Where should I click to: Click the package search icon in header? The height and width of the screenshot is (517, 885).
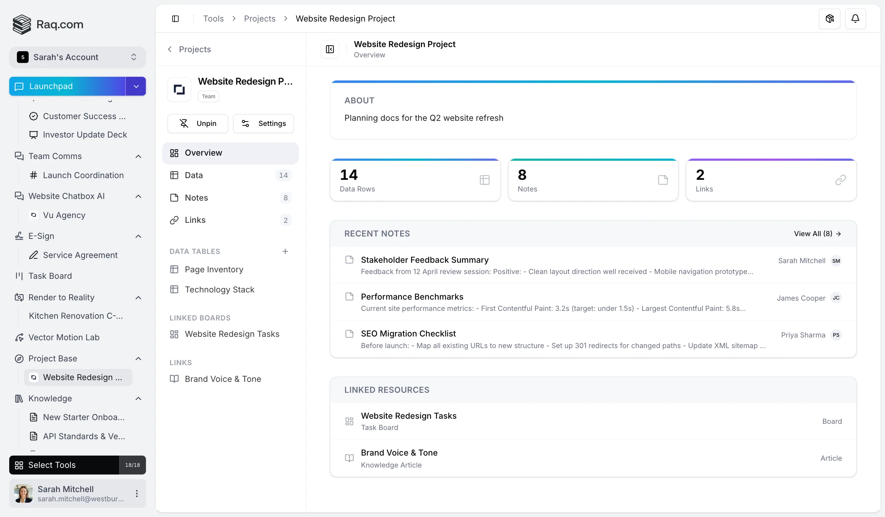click(829, 19)
